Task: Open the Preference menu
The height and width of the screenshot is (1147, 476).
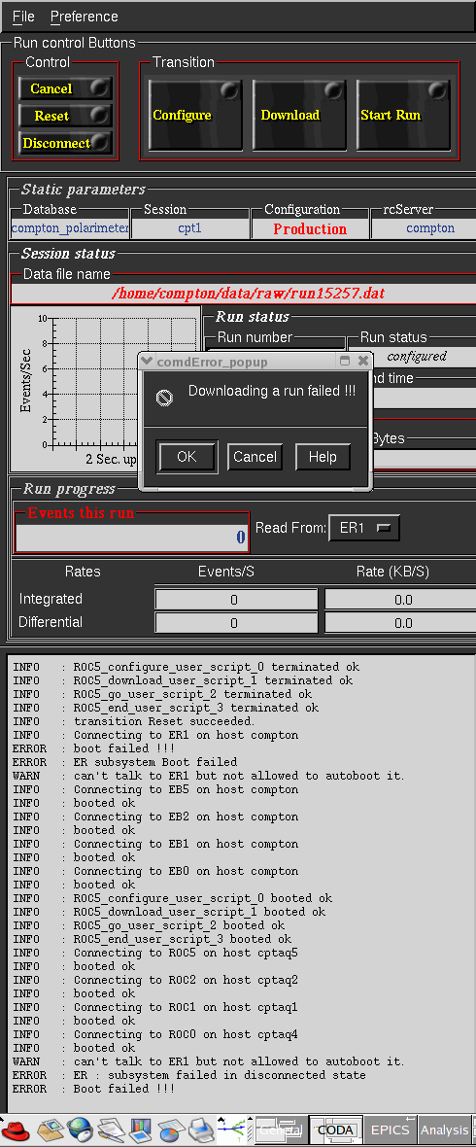Action: click(85, 17)
